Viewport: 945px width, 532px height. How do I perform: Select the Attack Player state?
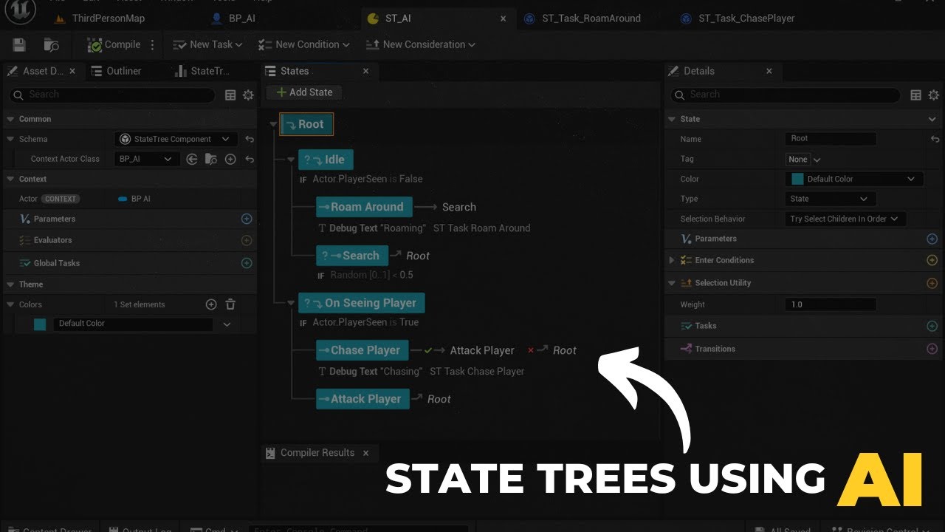point(362,399)
